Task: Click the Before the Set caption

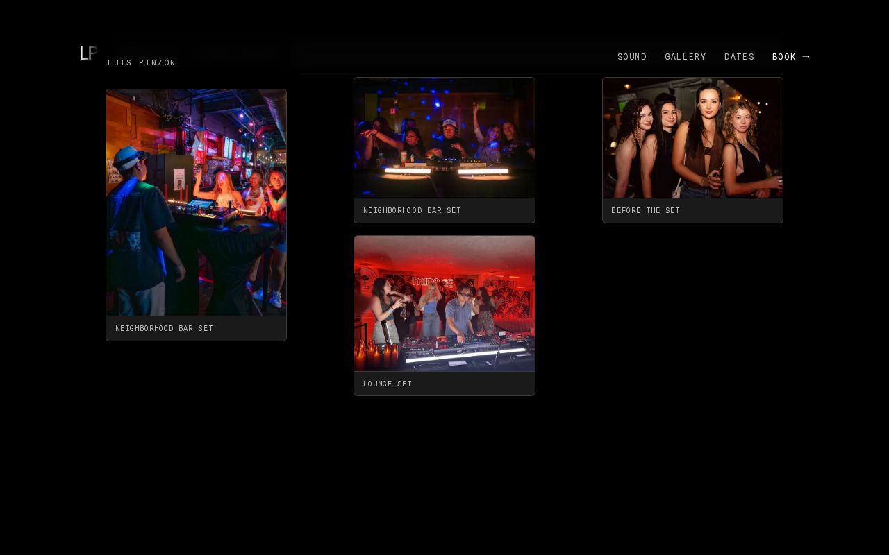Action: [646, 211]
